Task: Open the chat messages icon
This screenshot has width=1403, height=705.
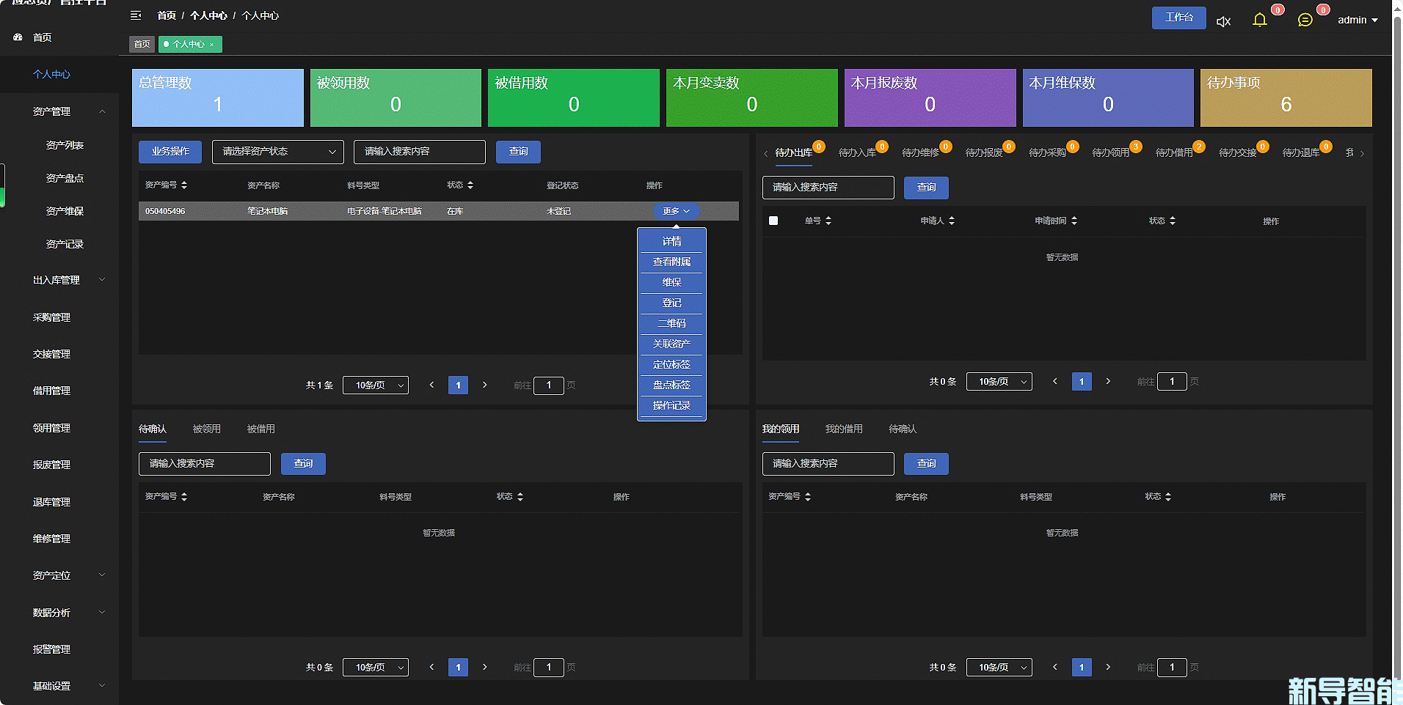Action: click(x=1305, y=20)
